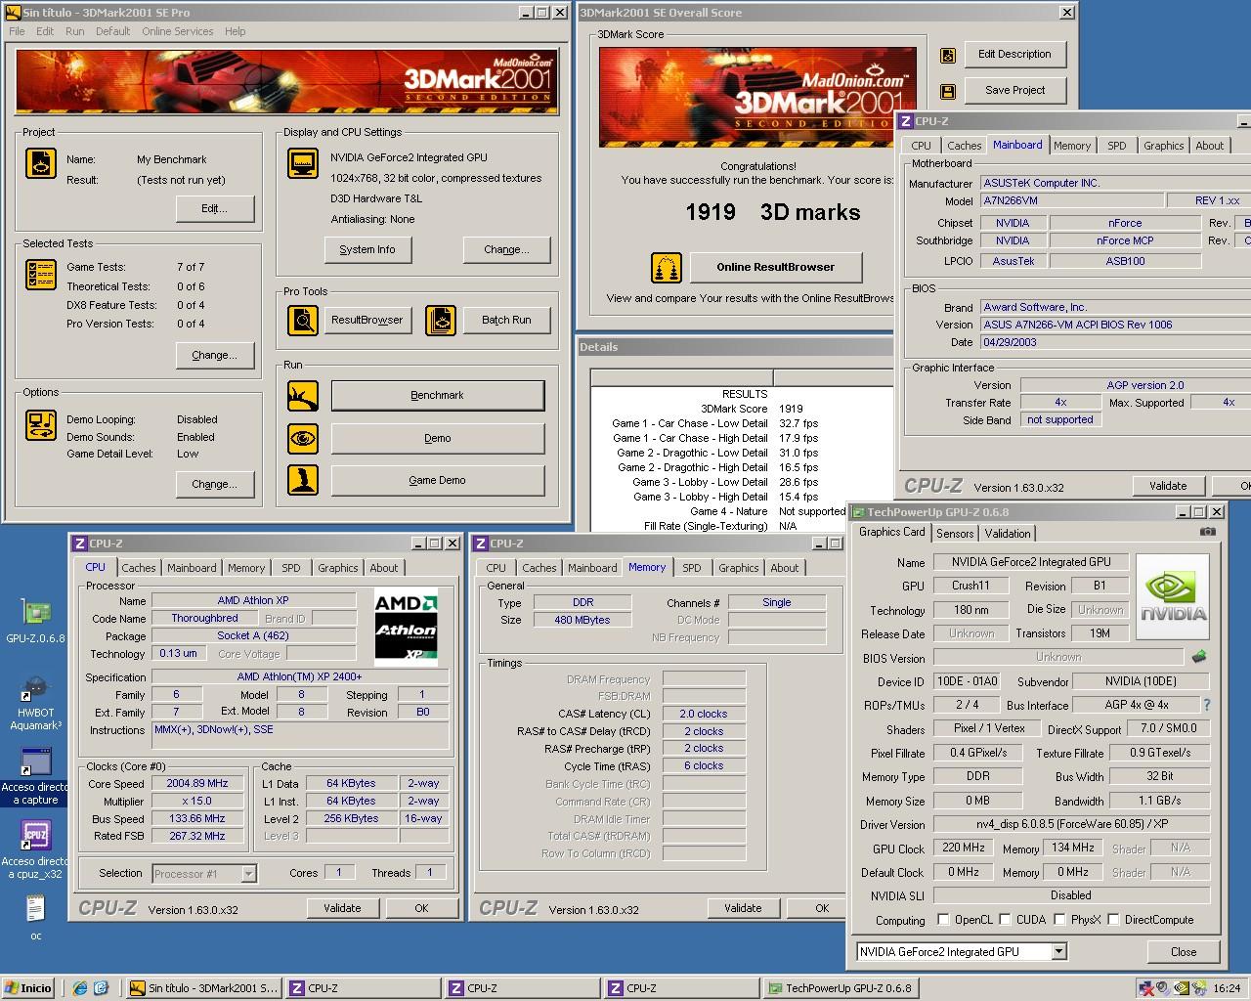Open the GPU selection dropdown in GPU-Z
This screenshot has height=1001, width=1251.
(1058, 951)
